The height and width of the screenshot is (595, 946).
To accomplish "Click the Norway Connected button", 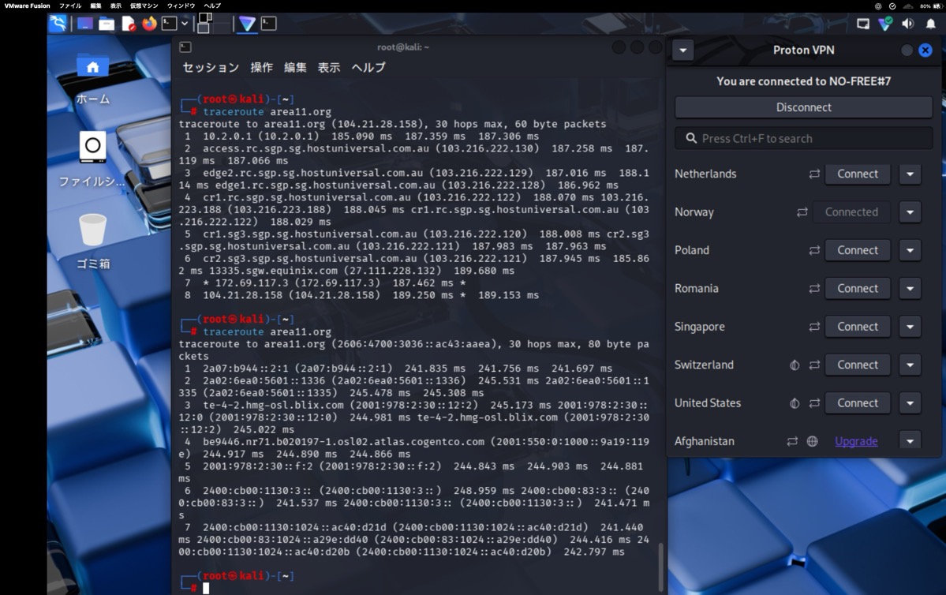I will click(851, 211).
